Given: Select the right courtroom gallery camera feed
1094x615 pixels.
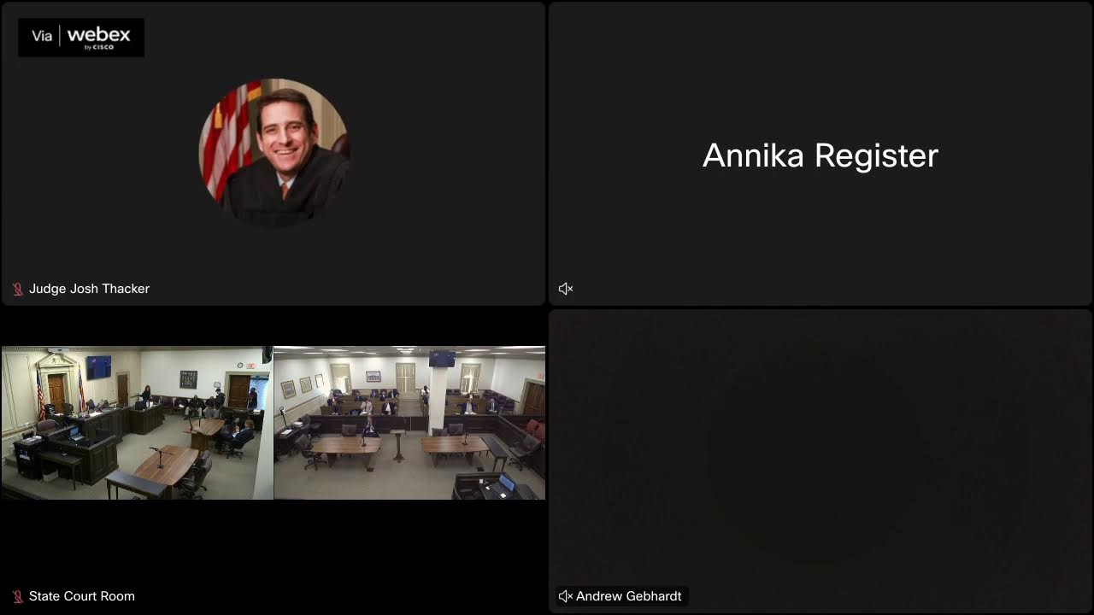Looking at the screenshot, I should coord(409,423).
